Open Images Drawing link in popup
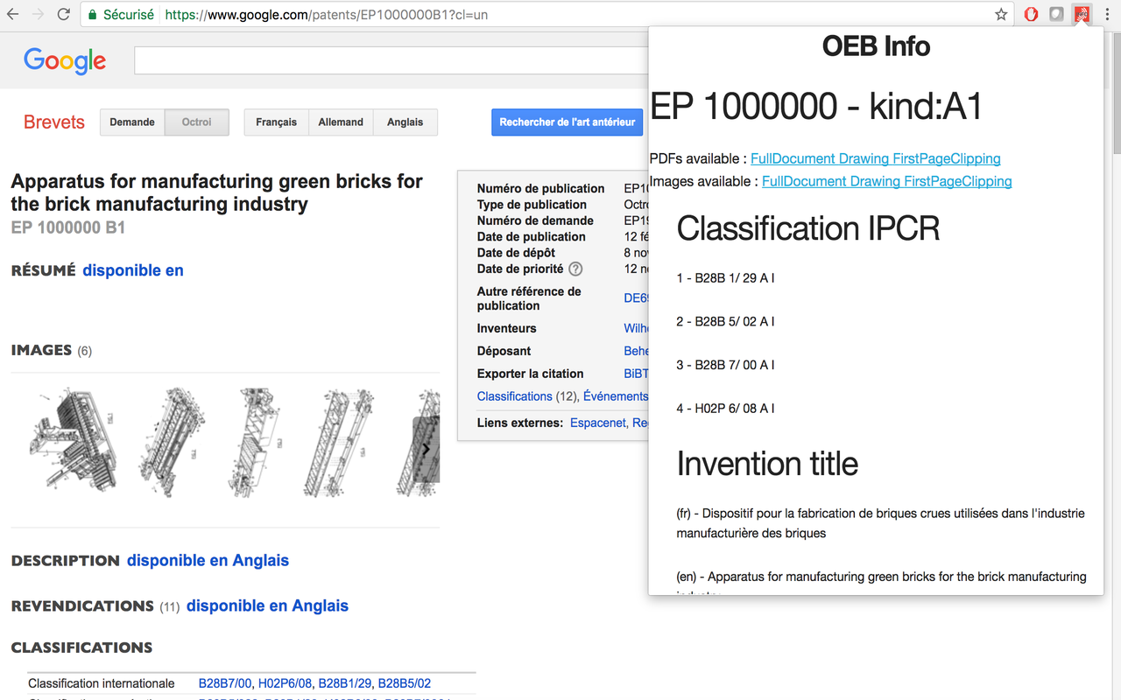Screen dimensions: 1121x700 tap(875, 181)
